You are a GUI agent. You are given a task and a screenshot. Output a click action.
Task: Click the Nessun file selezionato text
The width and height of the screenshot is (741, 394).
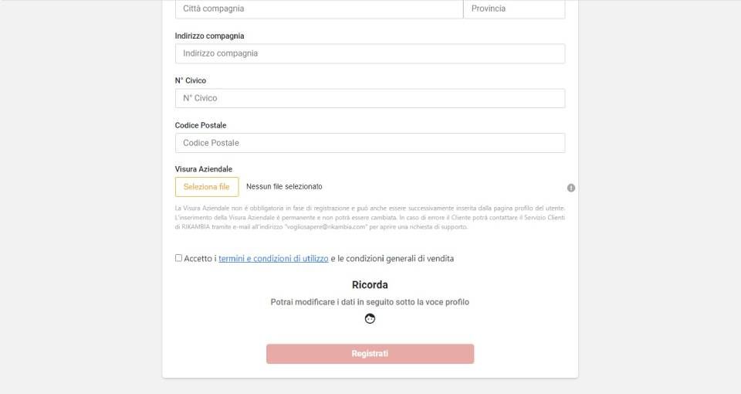click(x=284, y=187)
